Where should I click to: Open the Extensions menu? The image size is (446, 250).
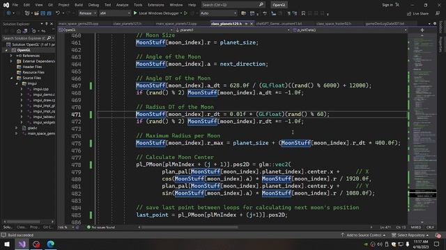(x=156, y=5)
